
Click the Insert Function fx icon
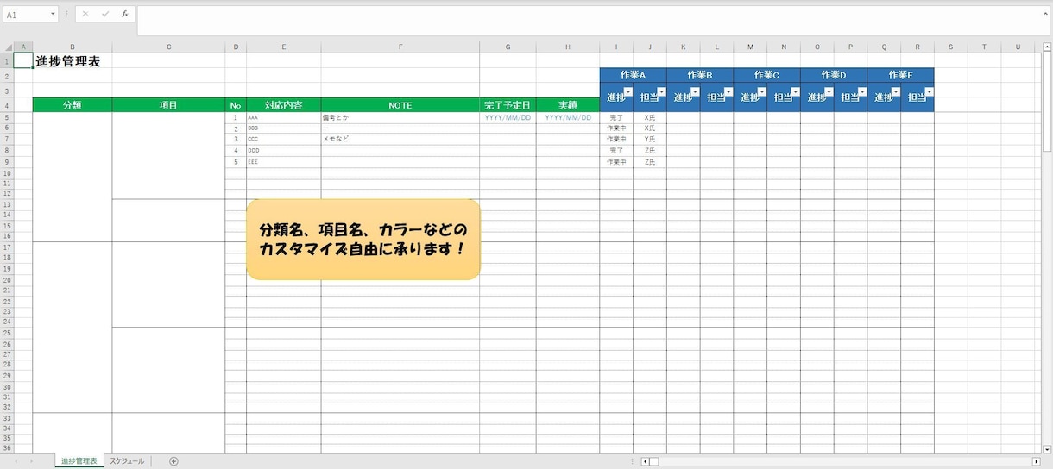click(125, 15)
